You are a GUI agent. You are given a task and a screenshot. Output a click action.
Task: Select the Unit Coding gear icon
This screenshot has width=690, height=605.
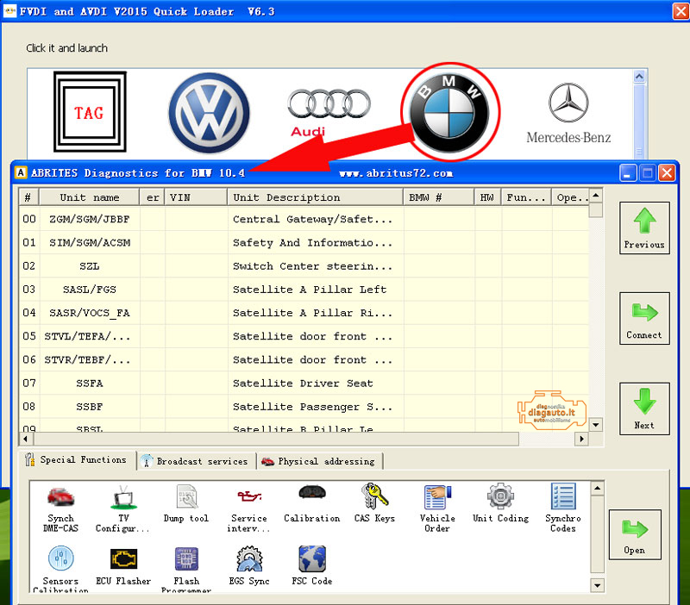pyautogui.click(x=500, y=505)
